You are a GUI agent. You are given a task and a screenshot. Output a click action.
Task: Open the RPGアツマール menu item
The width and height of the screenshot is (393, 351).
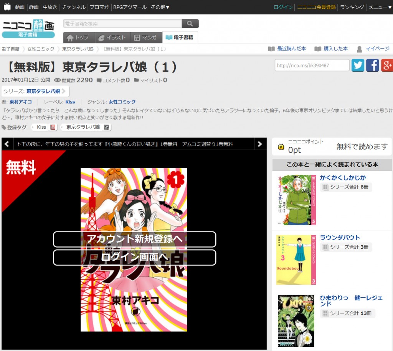click(130, 7)
